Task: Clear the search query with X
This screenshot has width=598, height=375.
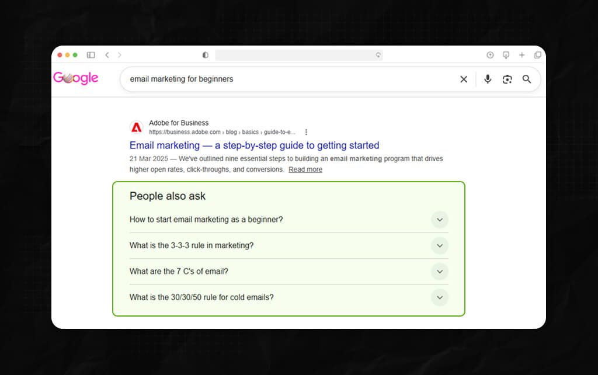Action: [464, 79]
